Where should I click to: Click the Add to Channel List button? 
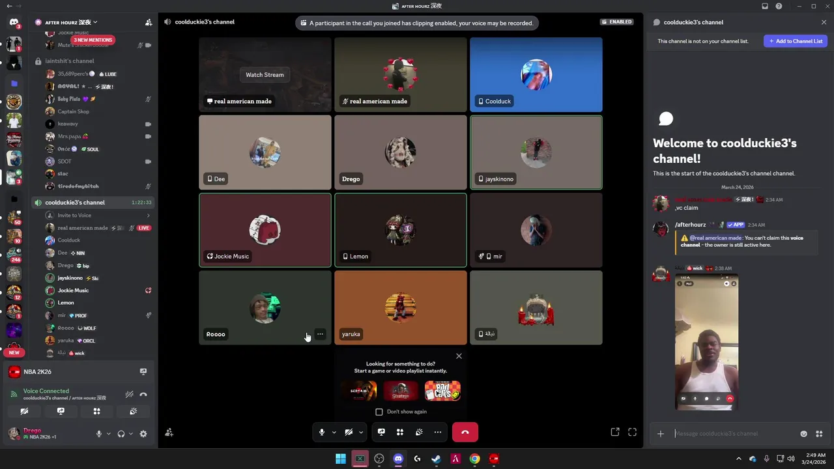796,41
